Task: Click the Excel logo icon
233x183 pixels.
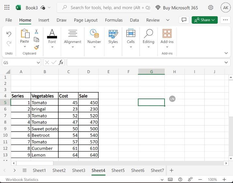Action: click(18, 7)
